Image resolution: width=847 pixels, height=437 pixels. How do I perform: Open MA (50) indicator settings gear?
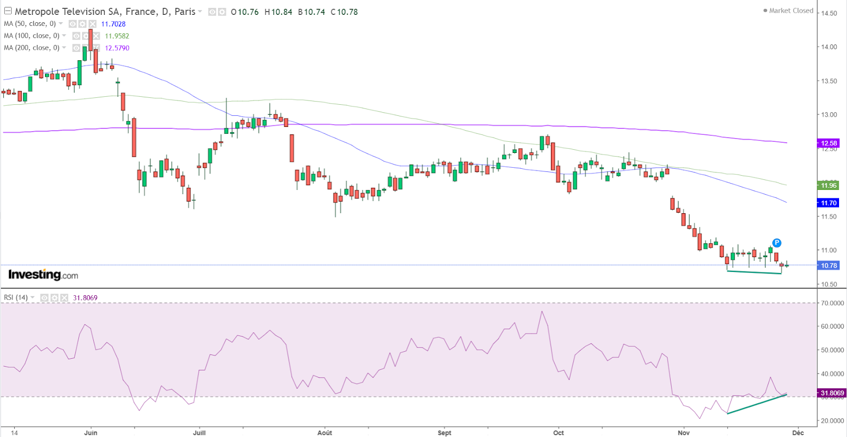click(x=82, y=24)
